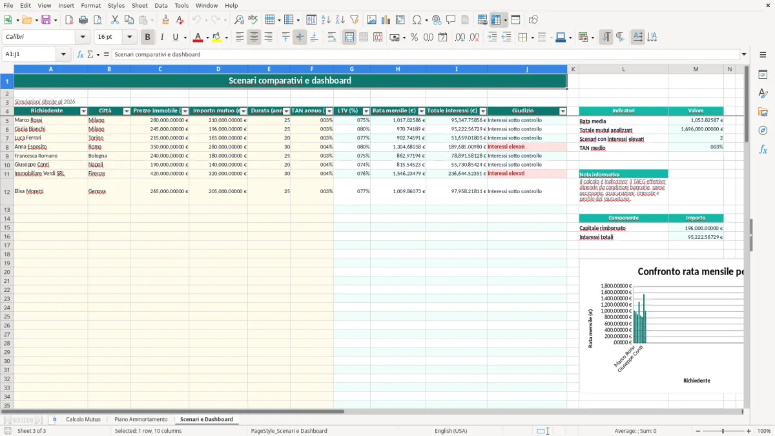This screenshot has width=775, height=436.
Task: Click the Copy icon
Action: coord(129,20)
